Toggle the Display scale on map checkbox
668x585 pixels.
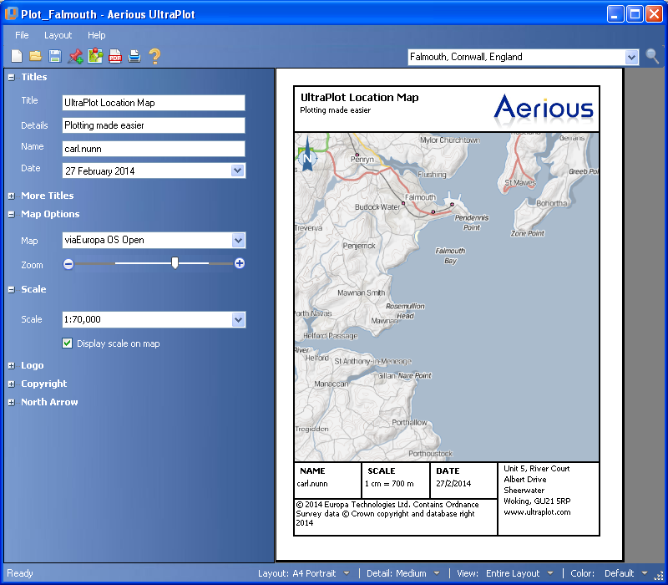[68, 343]
